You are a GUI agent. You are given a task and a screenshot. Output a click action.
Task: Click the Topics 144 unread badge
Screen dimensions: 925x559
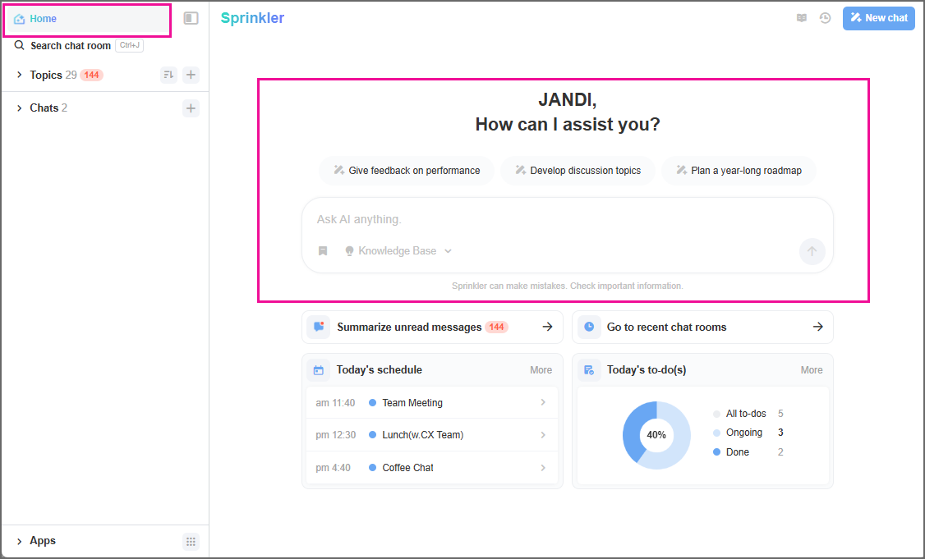(91, 75)
